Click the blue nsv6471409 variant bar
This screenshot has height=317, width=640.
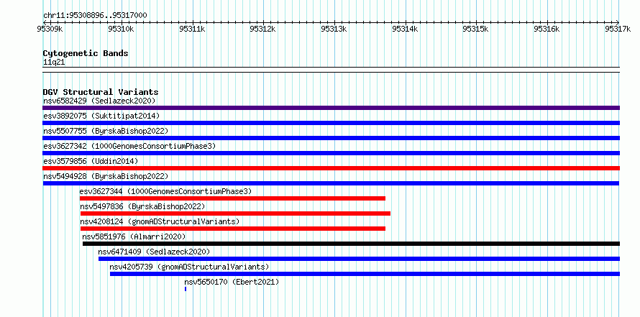pyautogui.click(x=359, y=259)
